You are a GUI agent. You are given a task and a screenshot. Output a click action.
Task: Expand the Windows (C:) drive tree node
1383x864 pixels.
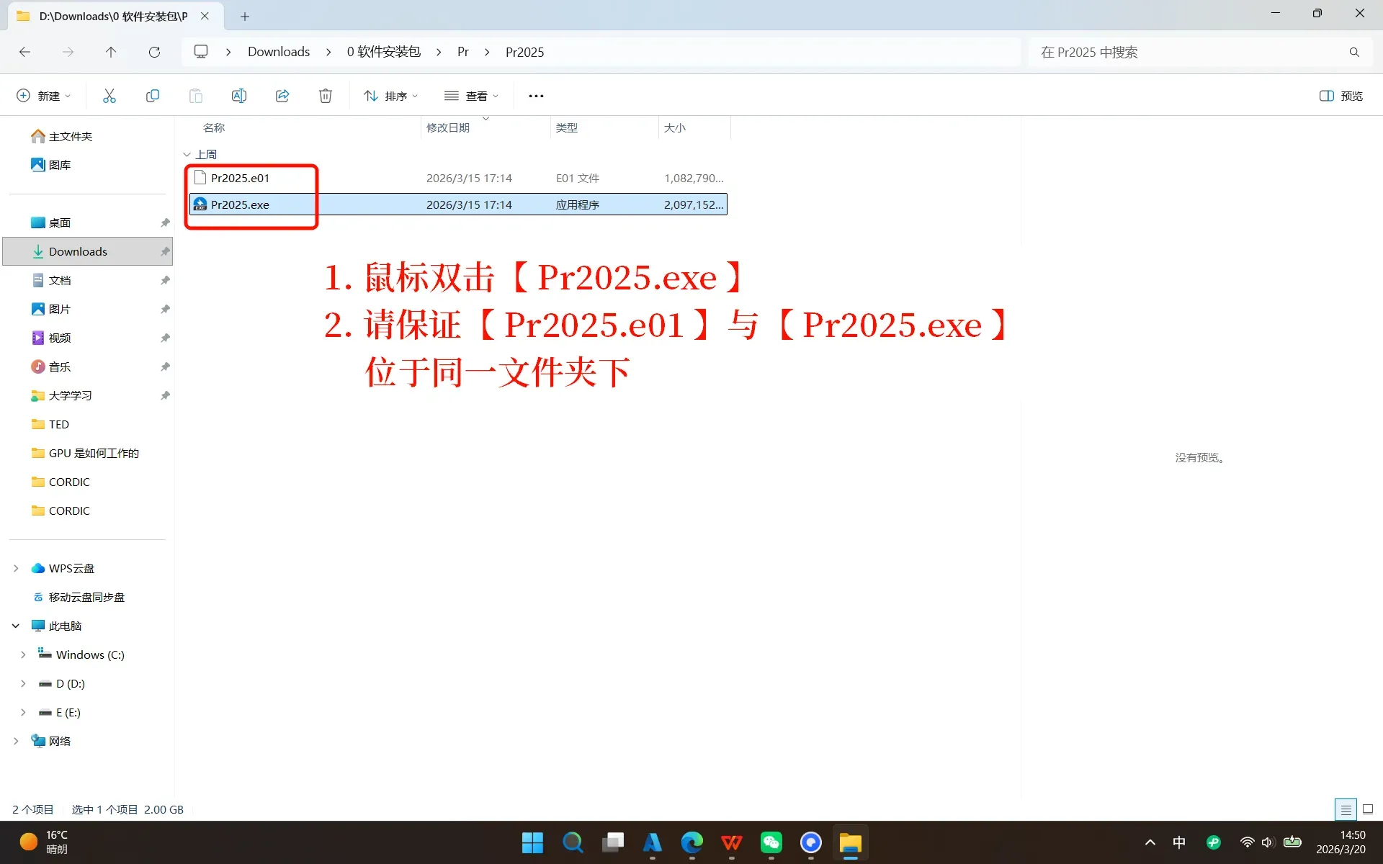pos(23,654)
